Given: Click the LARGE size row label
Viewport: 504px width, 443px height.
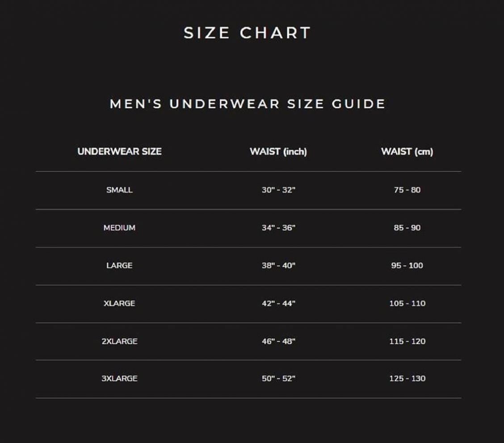Looking at the screenshot, I should (x=119, y=265).
